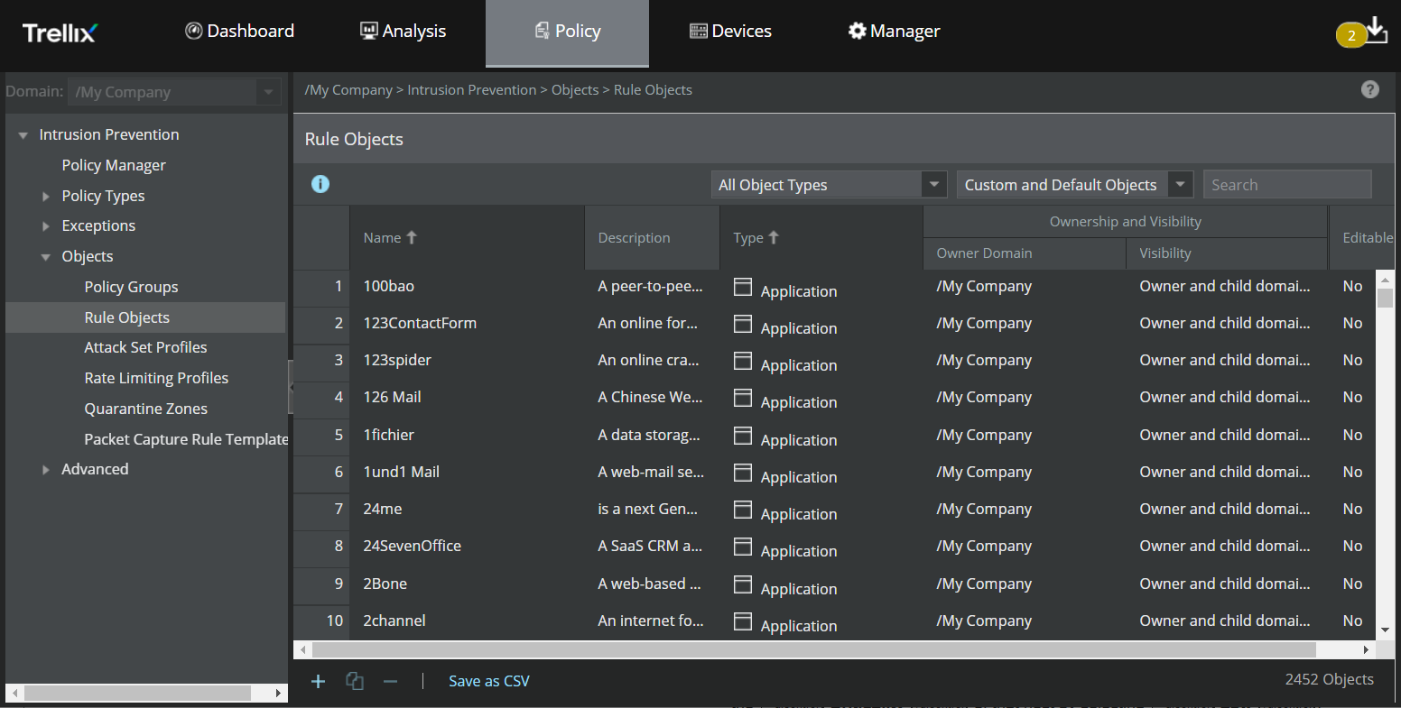Open the Domain selector dropdown

174,92
